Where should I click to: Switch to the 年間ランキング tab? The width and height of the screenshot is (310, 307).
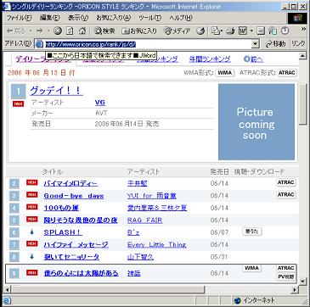click(x=210, y=59)
